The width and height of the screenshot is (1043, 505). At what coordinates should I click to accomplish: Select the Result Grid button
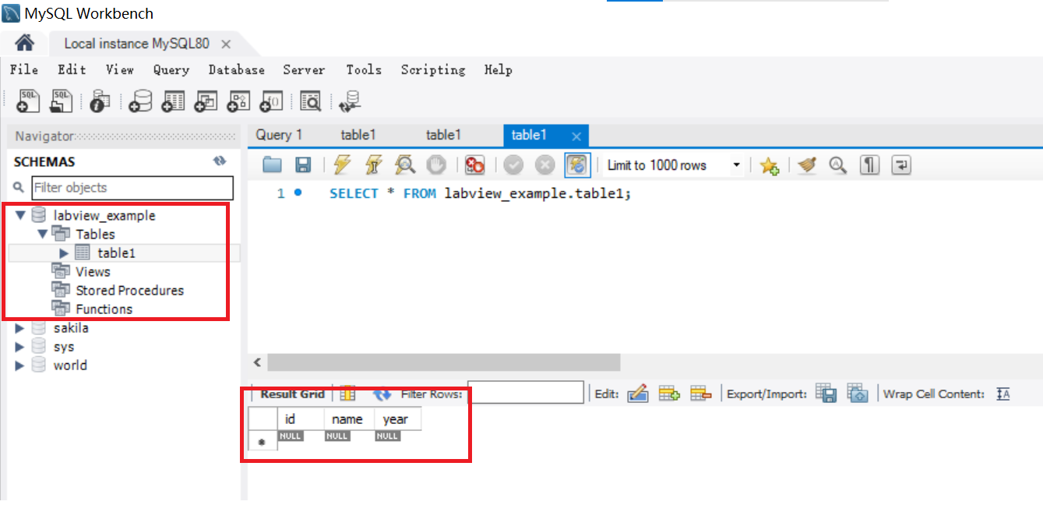tap(292, 394)
